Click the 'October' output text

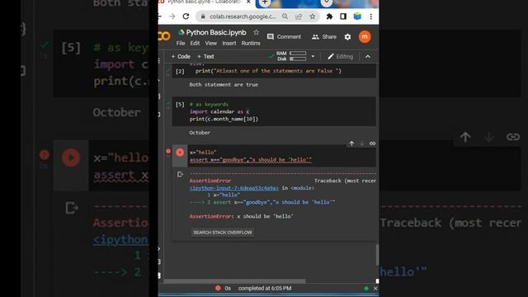[x=200, y=133]
